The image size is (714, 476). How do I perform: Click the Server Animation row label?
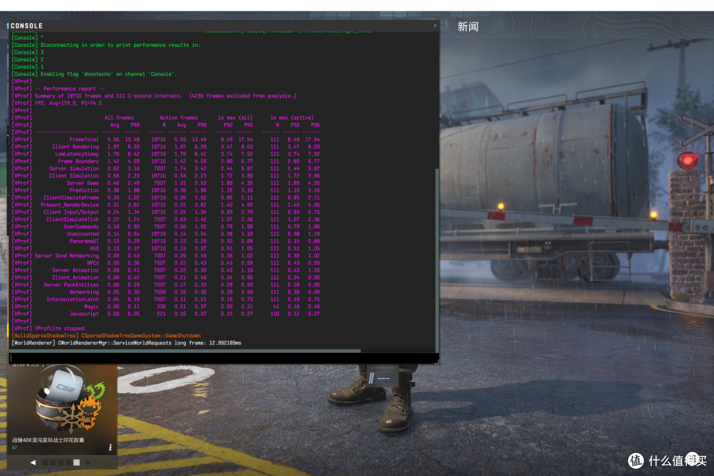75,271
